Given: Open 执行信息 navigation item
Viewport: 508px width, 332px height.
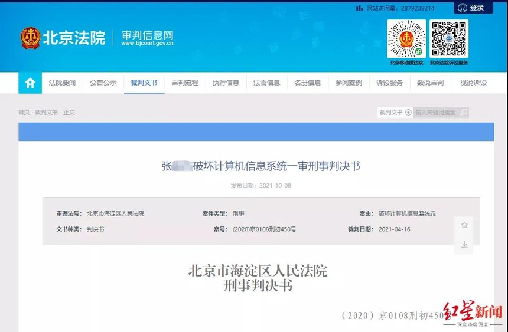Looking at the screenshot, I should 226,83.
